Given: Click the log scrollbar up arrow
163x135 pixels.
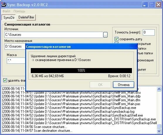Looking at the screenshot, I should pyautogui.click(x=159, y=89).
